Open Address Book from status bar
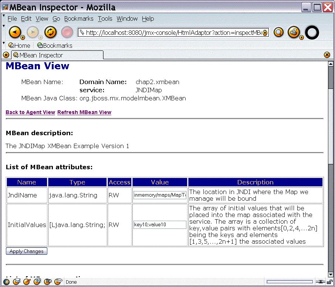 [x=37, y=282]
